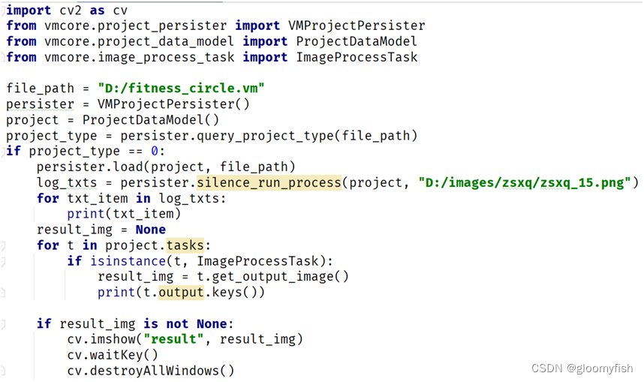Click 'VMProjectPersister' in its import line
This screenshot has width=644, height=382.
coord(357,26)
